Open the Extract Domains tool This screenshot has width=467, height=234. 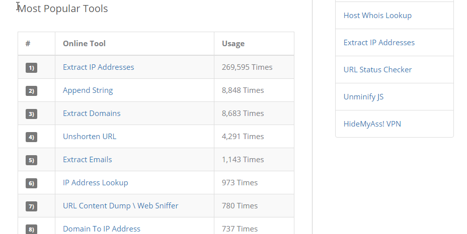pyautogui.click(x=92, y=113)
